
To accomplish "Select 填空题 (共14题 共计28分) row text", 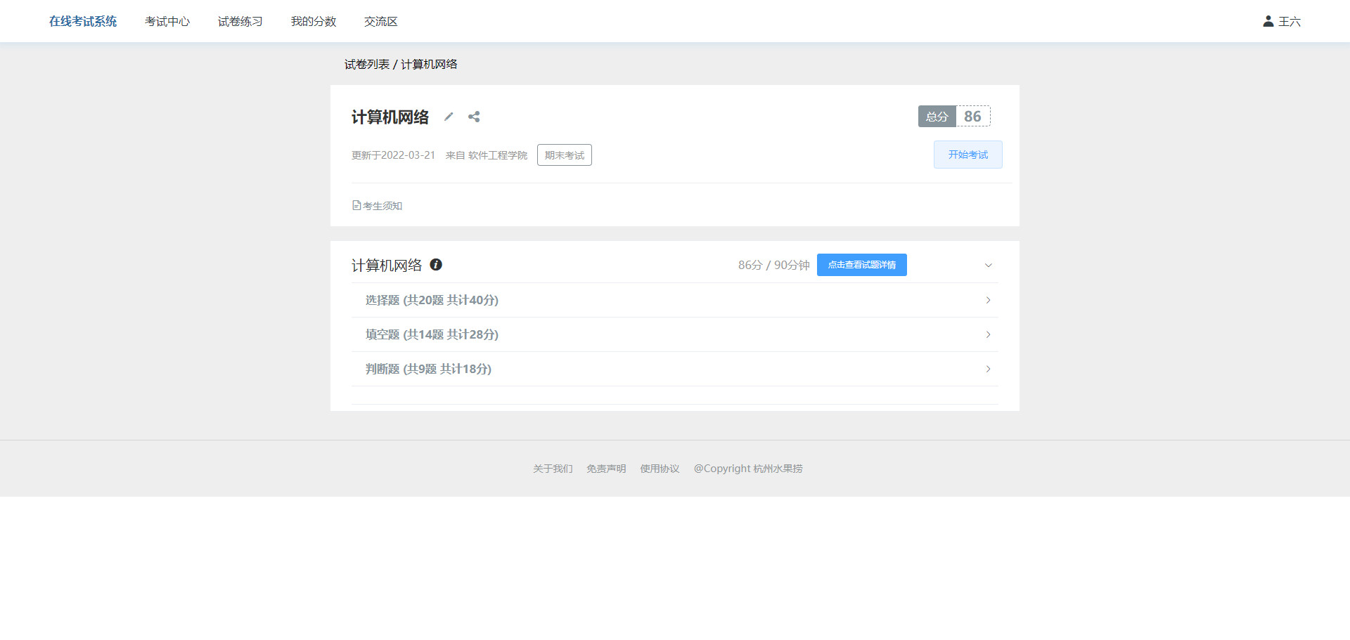I will 432,334.
